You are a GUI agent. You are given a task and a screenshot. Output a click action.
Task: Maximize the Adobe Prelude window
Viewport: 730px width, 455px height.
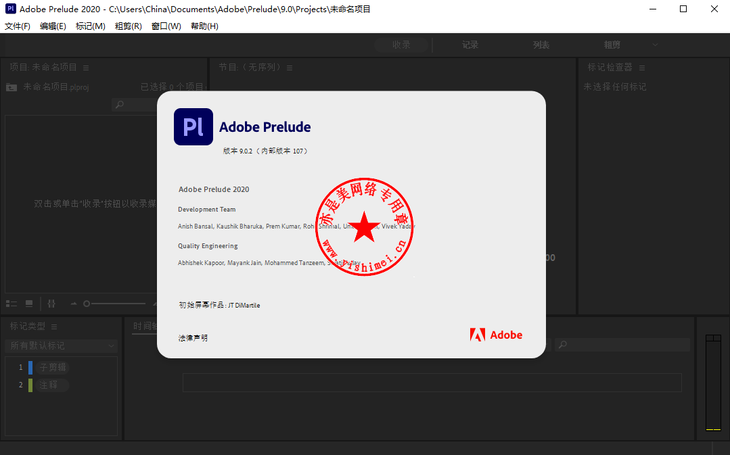click(x=683, y=9)
